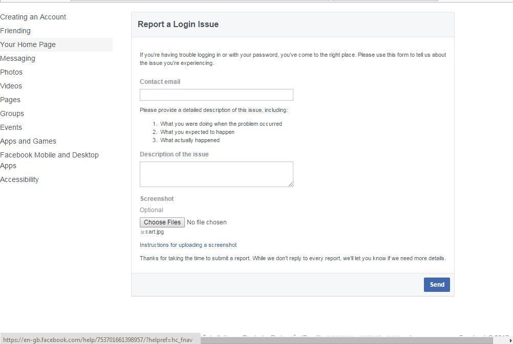Go to the Friending help topic
This screenshot has height=344, width=513.
point(15,31)
